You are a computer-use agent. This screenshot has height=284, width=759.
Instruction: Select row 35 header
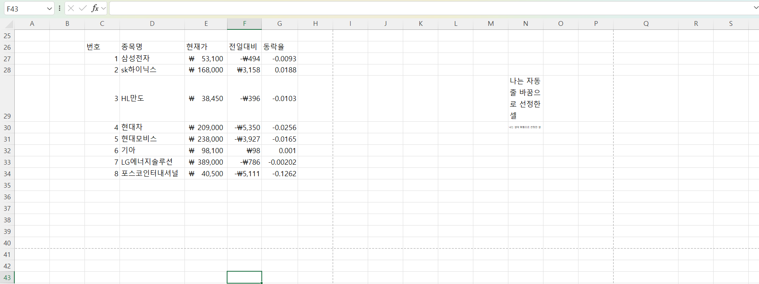(7, 185)
